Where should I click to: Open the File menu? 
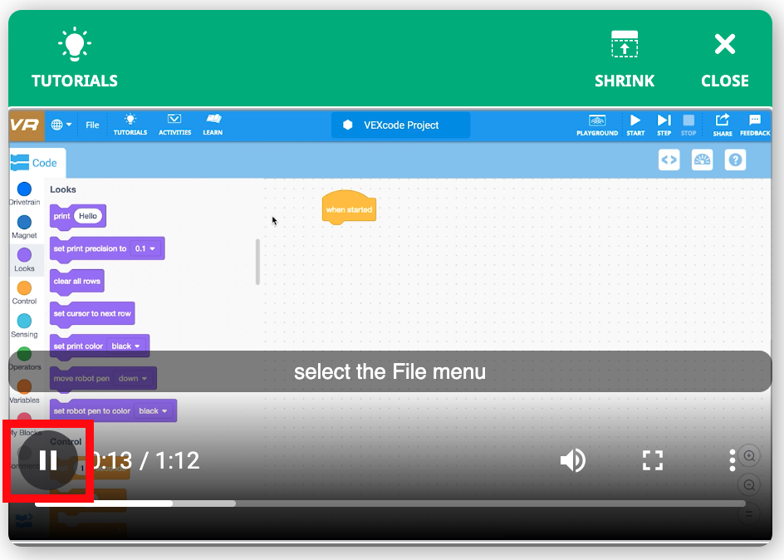(x=92, y=125)
